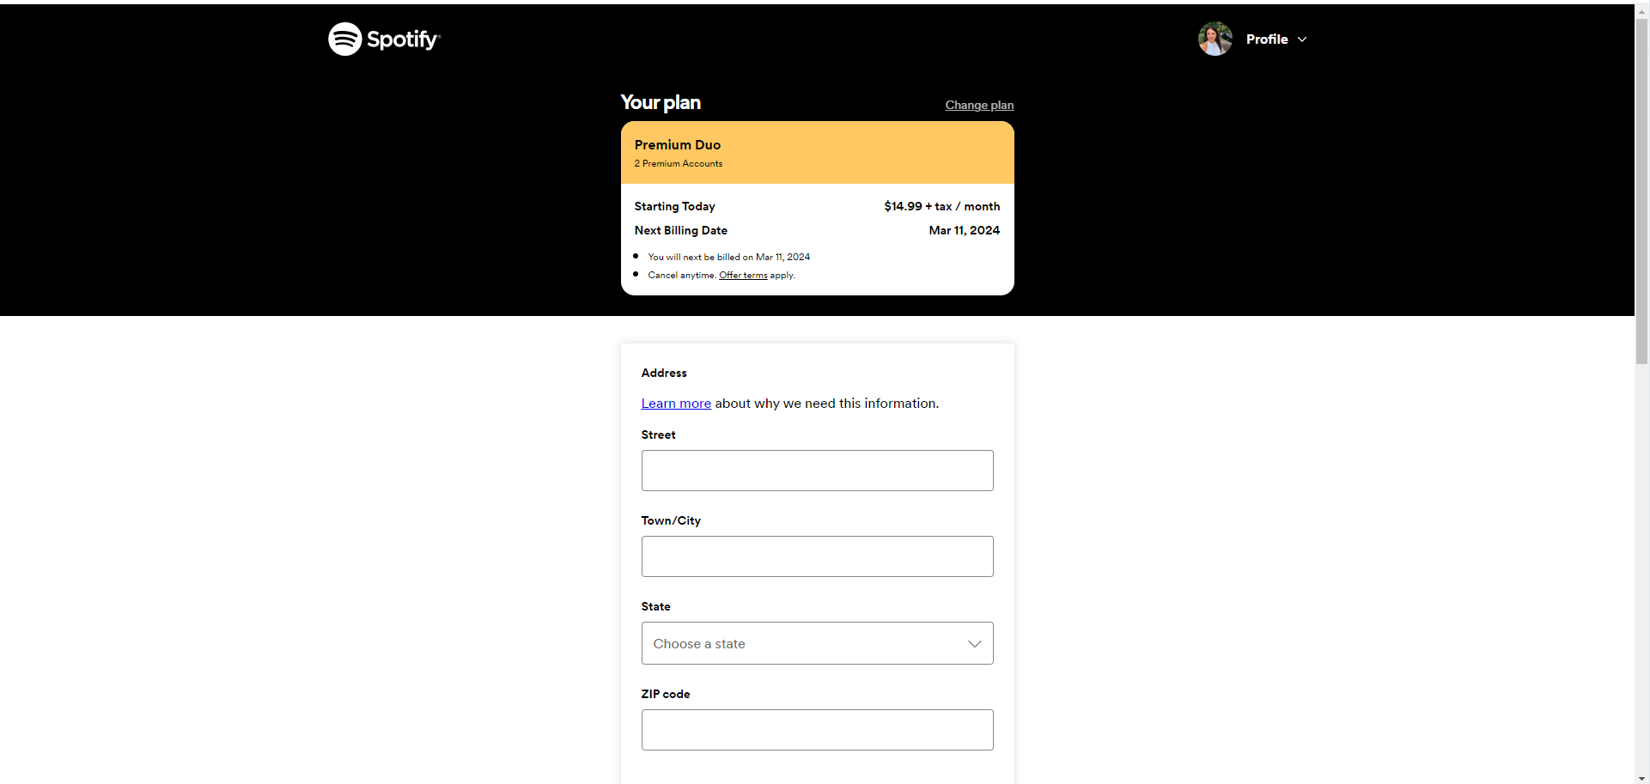Screen dimensions: 1650x784
Task: Click the State dropdown arrow
Action: pyautogui.click(x=974, y=643)
